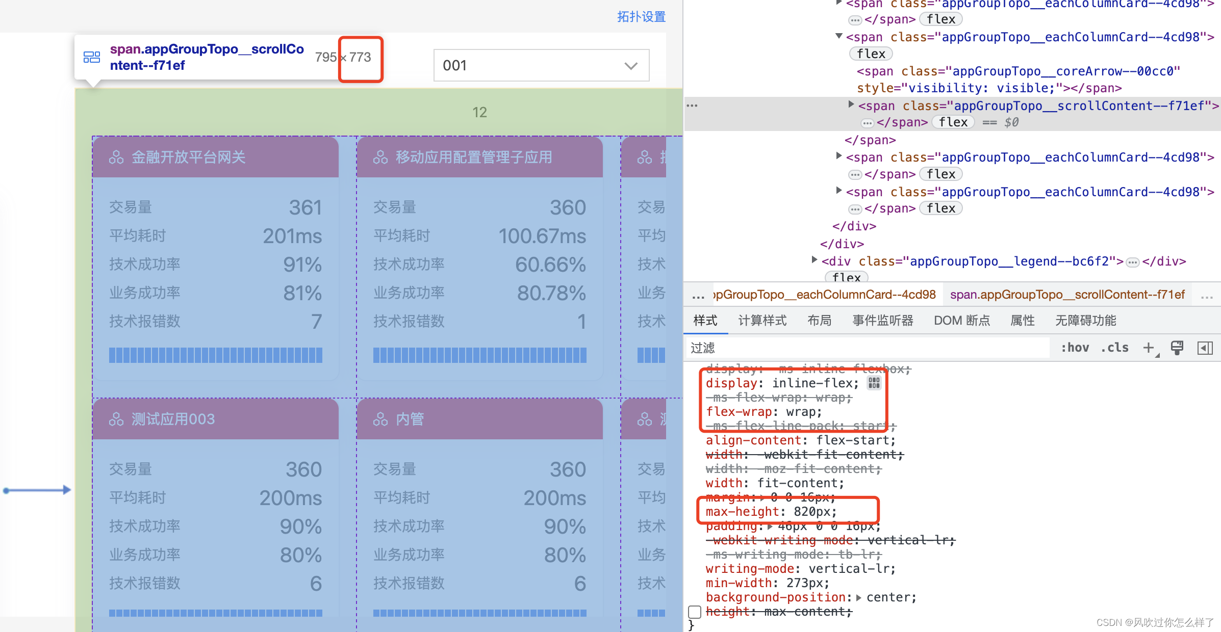Click ellipsis badge on topmost closing span row
Viewport: 1221px width, 632px height.
click(x=855, y=20)
